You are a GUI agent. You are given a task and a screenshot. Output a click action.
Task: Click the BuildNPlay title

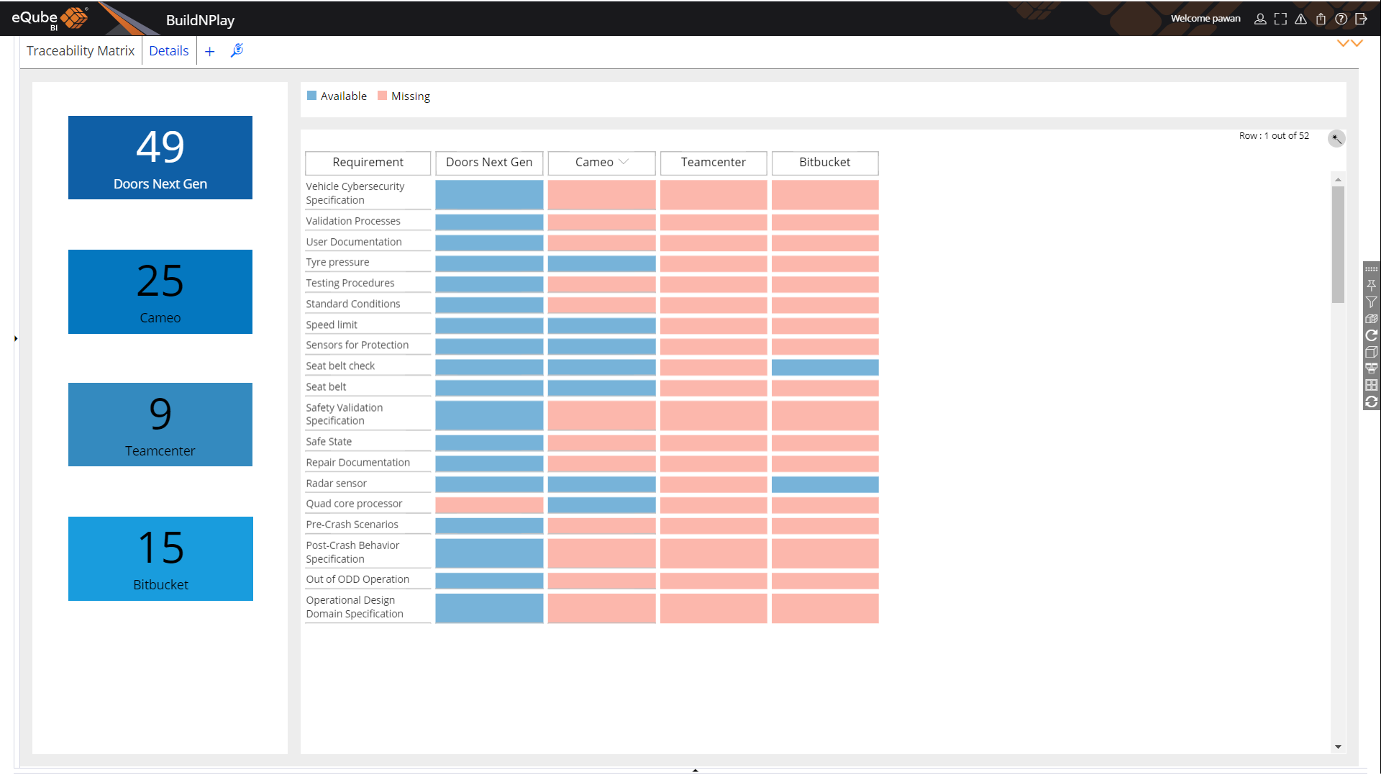click(x=200, y=20)
